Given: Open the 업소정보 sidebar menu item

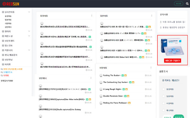Looking at the screenshot, I should coord(9,46).
